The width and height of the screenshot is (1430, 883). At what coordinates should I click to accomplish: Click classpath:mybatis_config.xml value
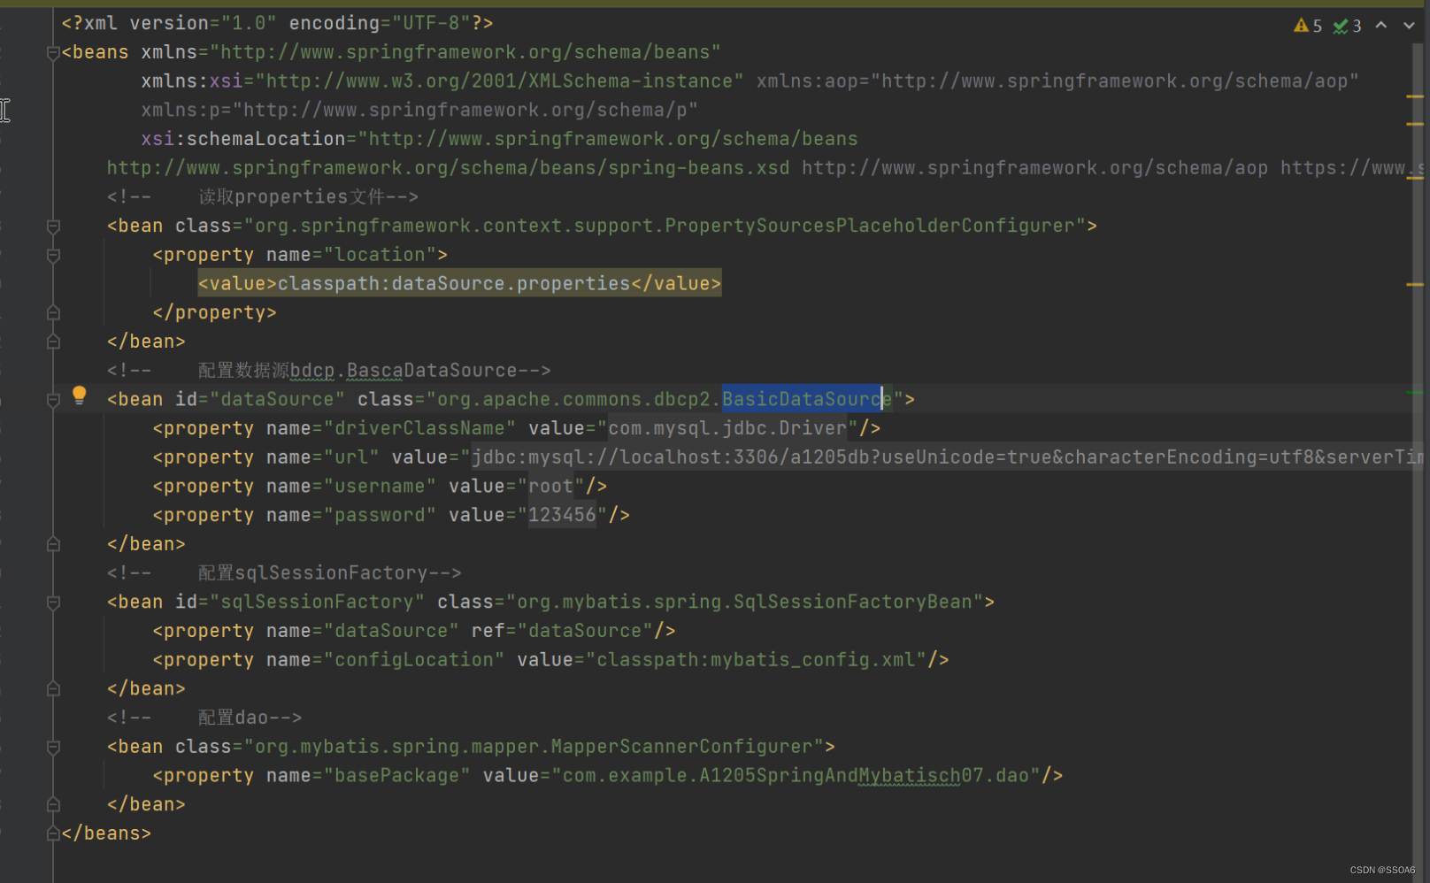click(x=756, y=659)
